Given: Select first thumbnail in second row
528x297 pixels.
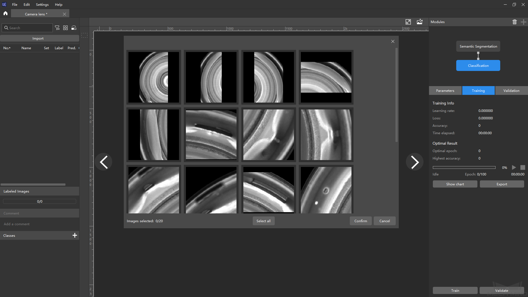Looking at the screenshot, I should point(154,135).
